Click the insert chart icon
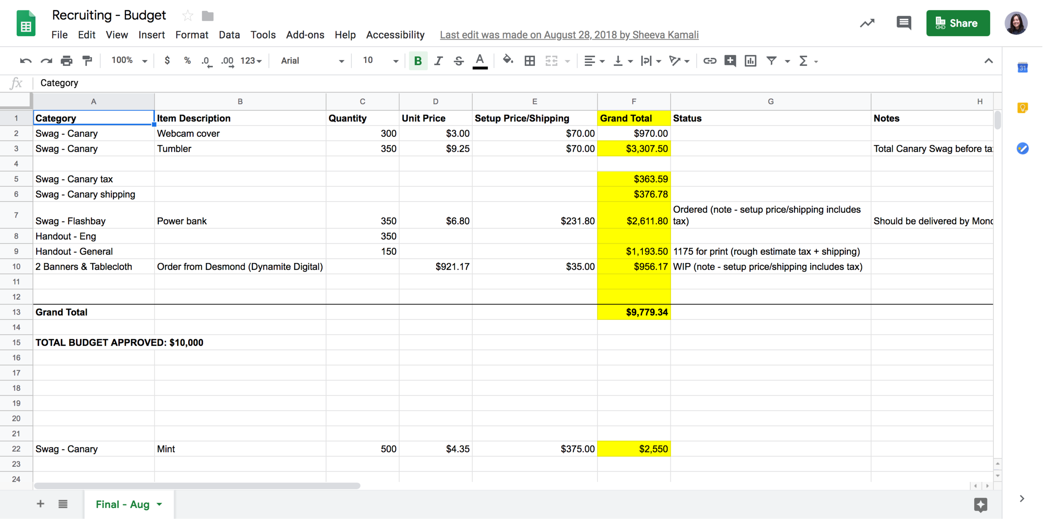 tap(750, 61)
